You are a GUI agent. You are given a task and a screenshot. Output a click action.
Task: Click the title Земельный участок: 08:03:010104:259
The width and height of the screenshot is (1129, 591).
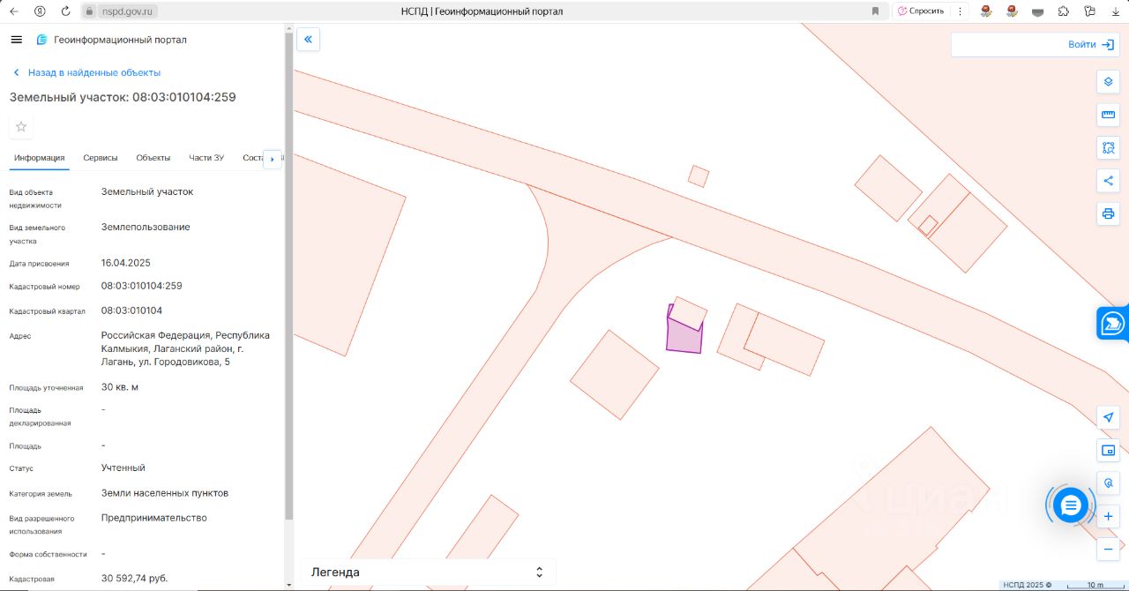123,97
